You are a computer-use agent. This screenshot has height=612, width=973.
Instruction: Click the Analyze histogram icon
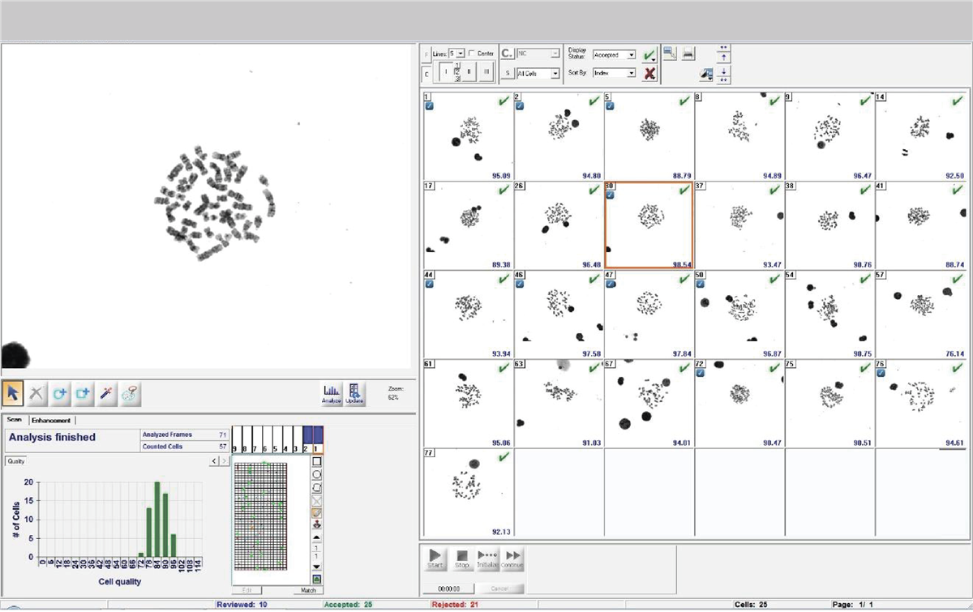332,393
